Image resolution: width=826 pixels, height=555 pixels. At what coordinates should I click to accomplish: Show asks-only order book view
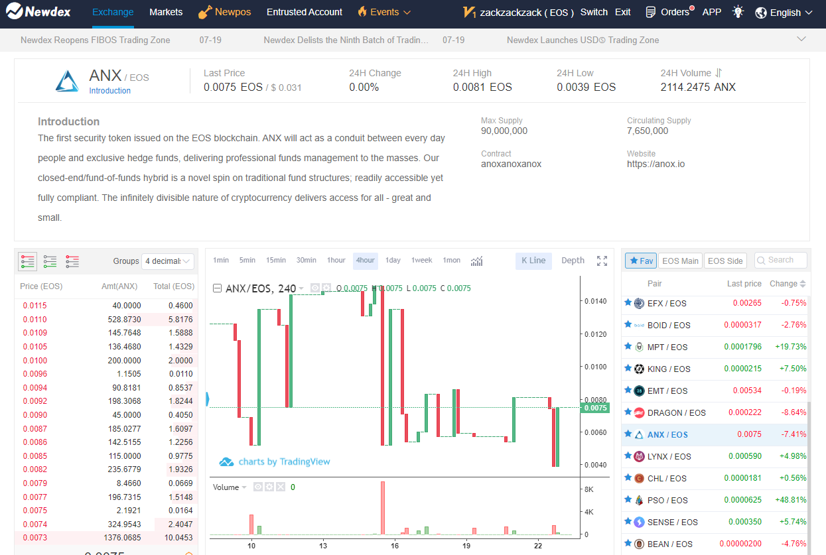point(72,261)
